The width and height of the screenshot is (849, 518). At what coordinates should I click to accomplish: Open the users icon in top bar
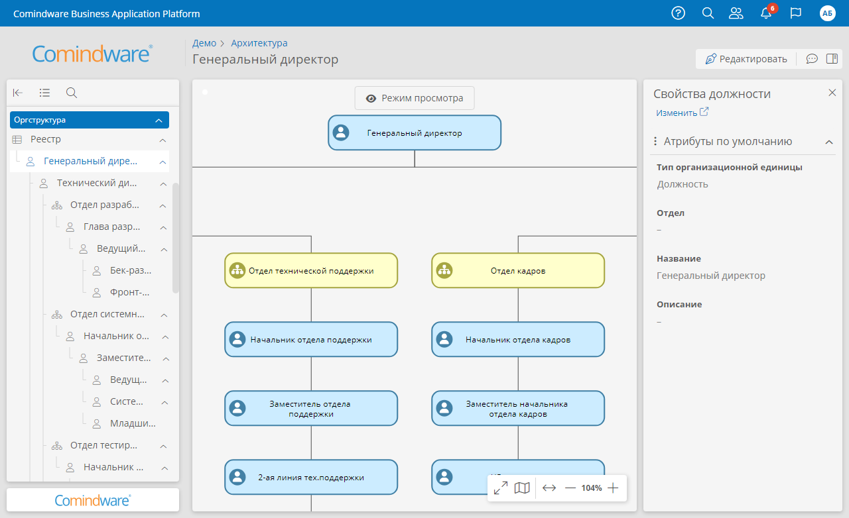(736, 13)
